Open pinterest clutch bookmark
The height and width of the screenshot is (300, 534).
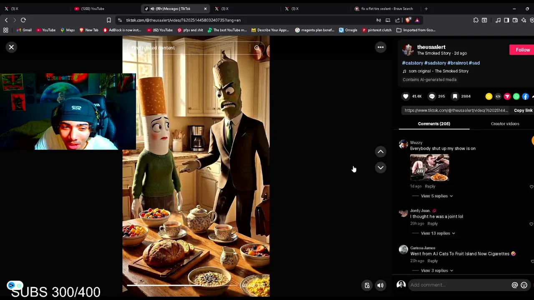coord(377,30)
